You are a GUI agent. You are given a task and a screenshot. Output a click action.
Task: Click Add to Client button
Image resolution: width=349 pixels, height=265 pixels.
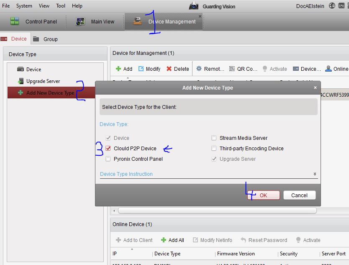[x=134, y=240]
